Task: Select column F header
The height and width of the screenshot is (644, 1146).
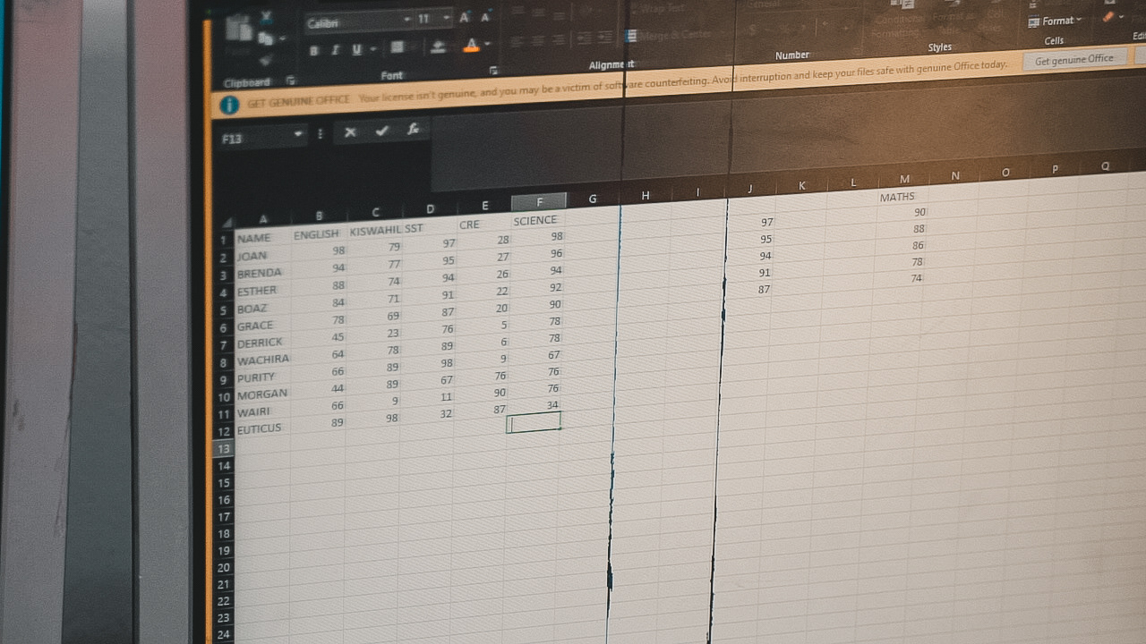Action: click(x=539, y=202)
